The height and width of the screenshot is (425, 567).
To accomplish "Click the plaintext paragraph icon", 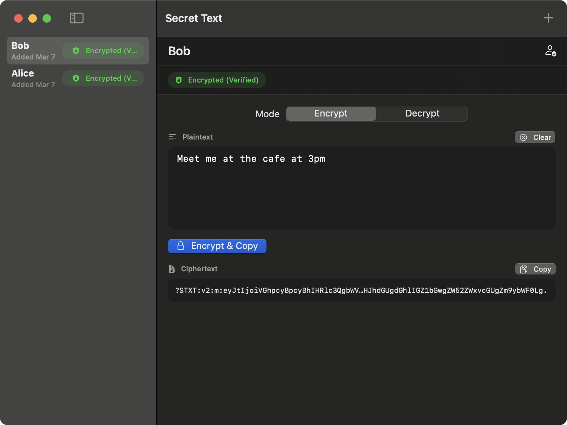I will click(x=172, y=137).
